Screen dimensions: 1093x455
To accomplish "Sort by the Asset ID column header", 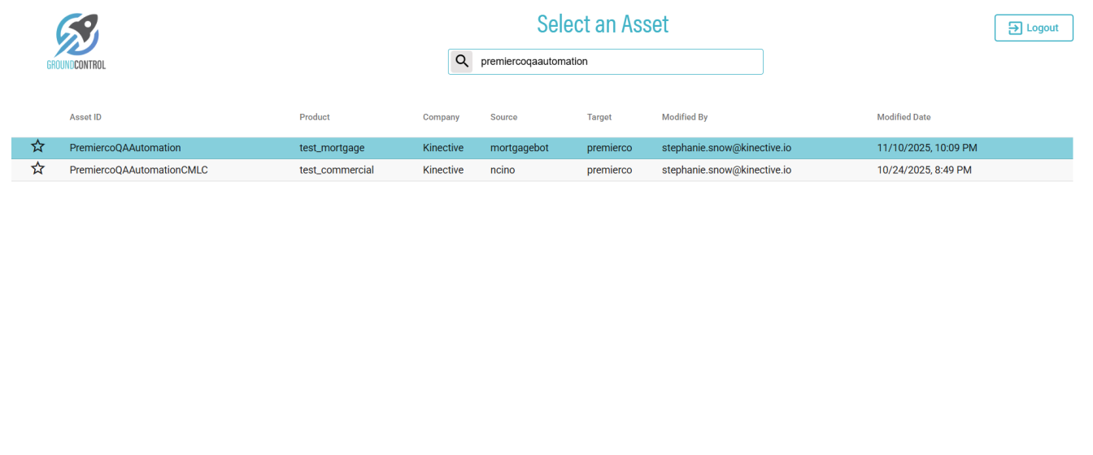I will [85, 117].
